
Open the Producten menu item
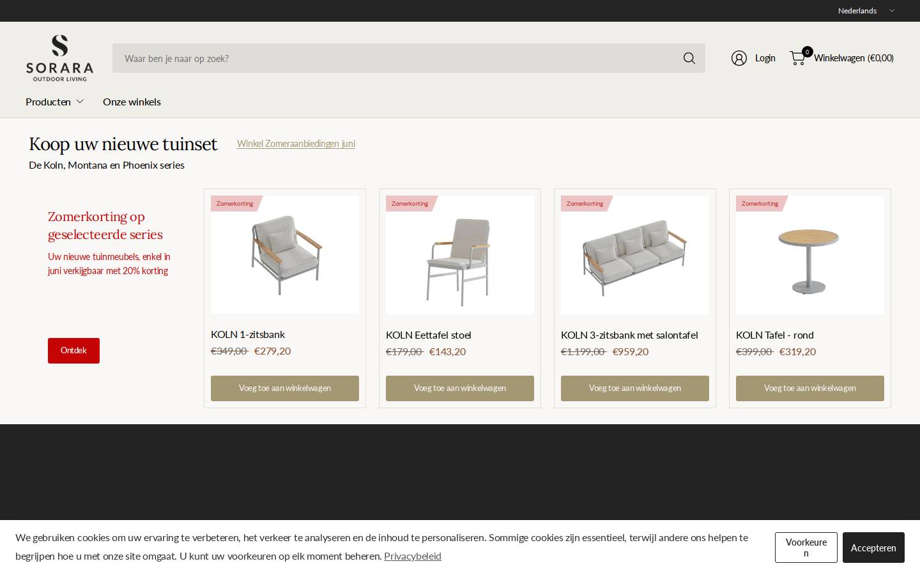pos(48,102)
